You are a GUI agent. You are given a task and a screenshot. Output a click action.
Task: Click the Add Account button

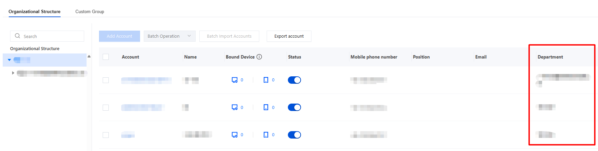(120, 36)
